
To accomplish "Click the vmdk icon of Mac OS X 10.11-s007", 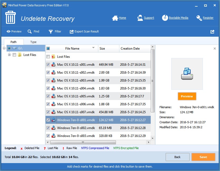I will tap(53, 112).
